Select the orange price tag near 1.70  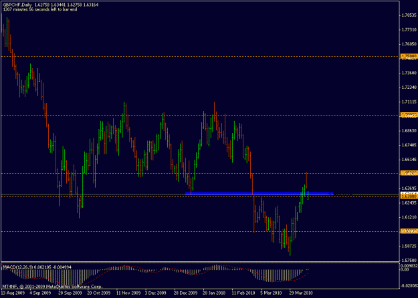(409, 115)
